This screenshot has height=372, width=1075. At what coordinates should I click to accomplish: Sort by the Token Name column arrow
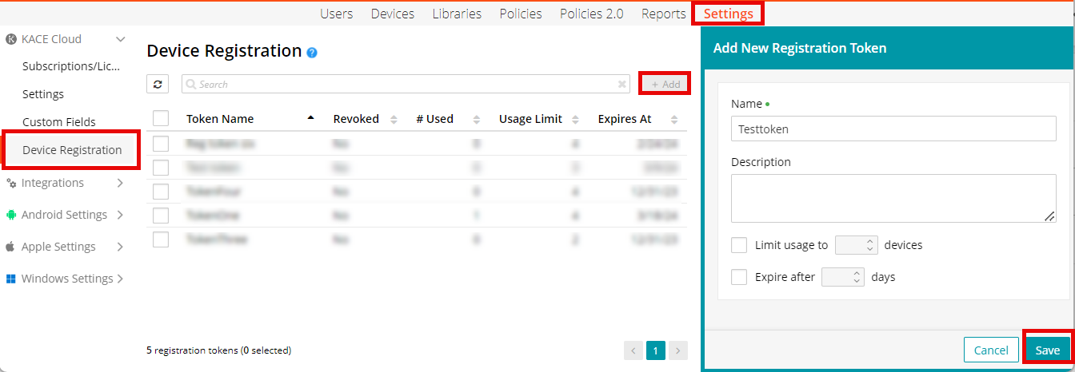310,119
